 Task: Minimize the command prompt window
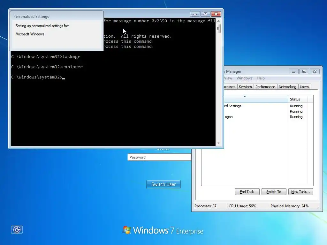point(195,14)
